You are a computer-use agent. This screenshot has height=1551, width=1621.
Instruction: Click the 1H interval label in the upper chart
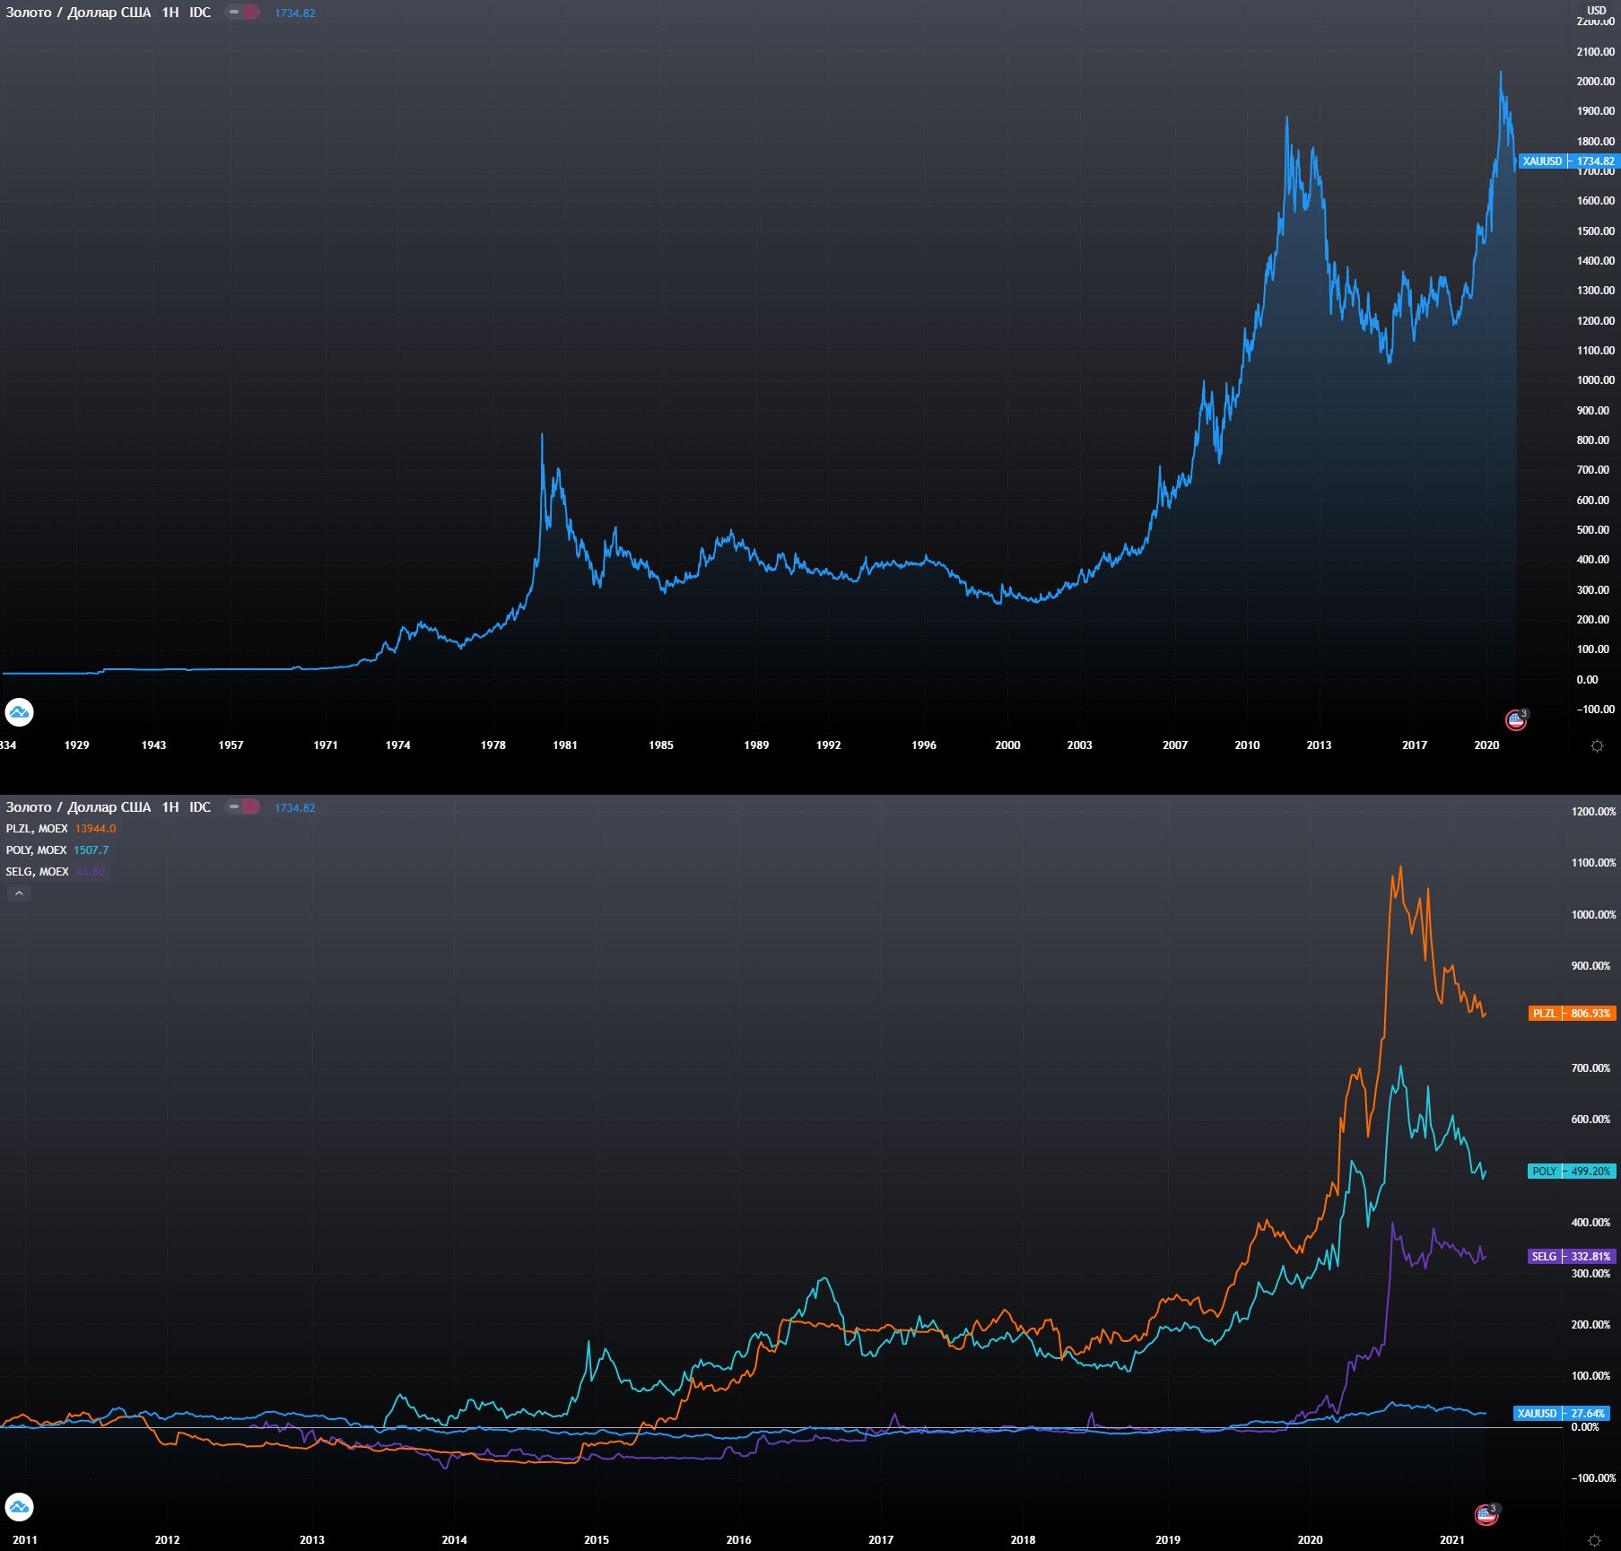pos(170,13)
